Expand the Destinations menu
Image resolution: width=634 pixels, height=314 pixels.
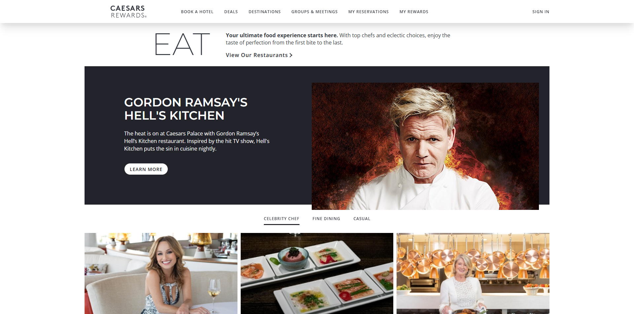click(264, 12)
